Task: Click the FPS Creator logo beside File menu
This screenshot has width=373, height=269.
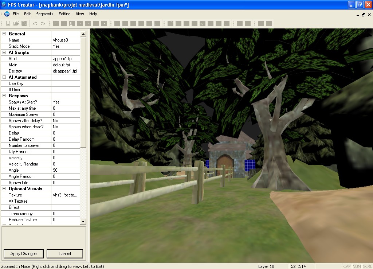Action: 7,14
